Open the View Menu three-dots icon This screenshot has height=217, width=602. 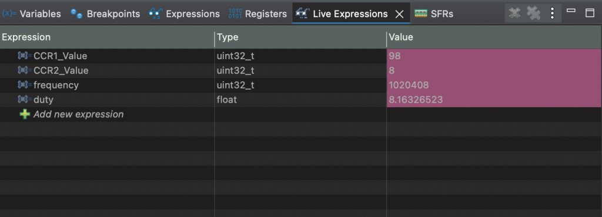tap(552, 13)
